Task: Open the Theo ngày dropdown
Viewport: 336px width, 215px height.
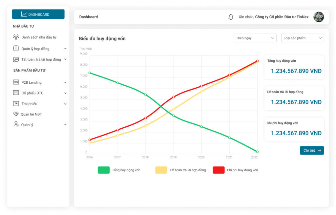Action: click(255, 38)
